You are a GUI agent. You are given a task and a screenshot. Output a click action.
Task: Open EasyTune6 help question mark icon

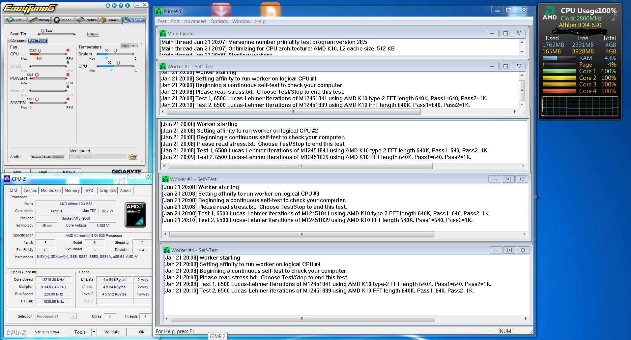click(121, 6)
